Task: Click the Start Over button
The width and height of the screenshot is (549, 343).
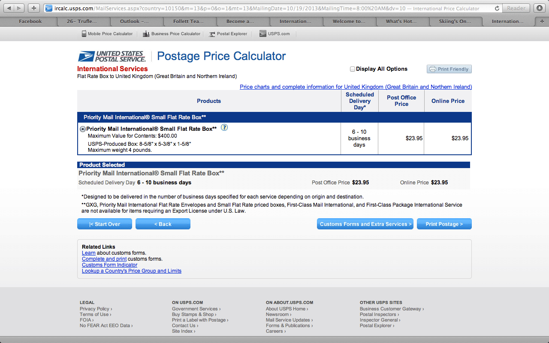Action: (105, 224)
